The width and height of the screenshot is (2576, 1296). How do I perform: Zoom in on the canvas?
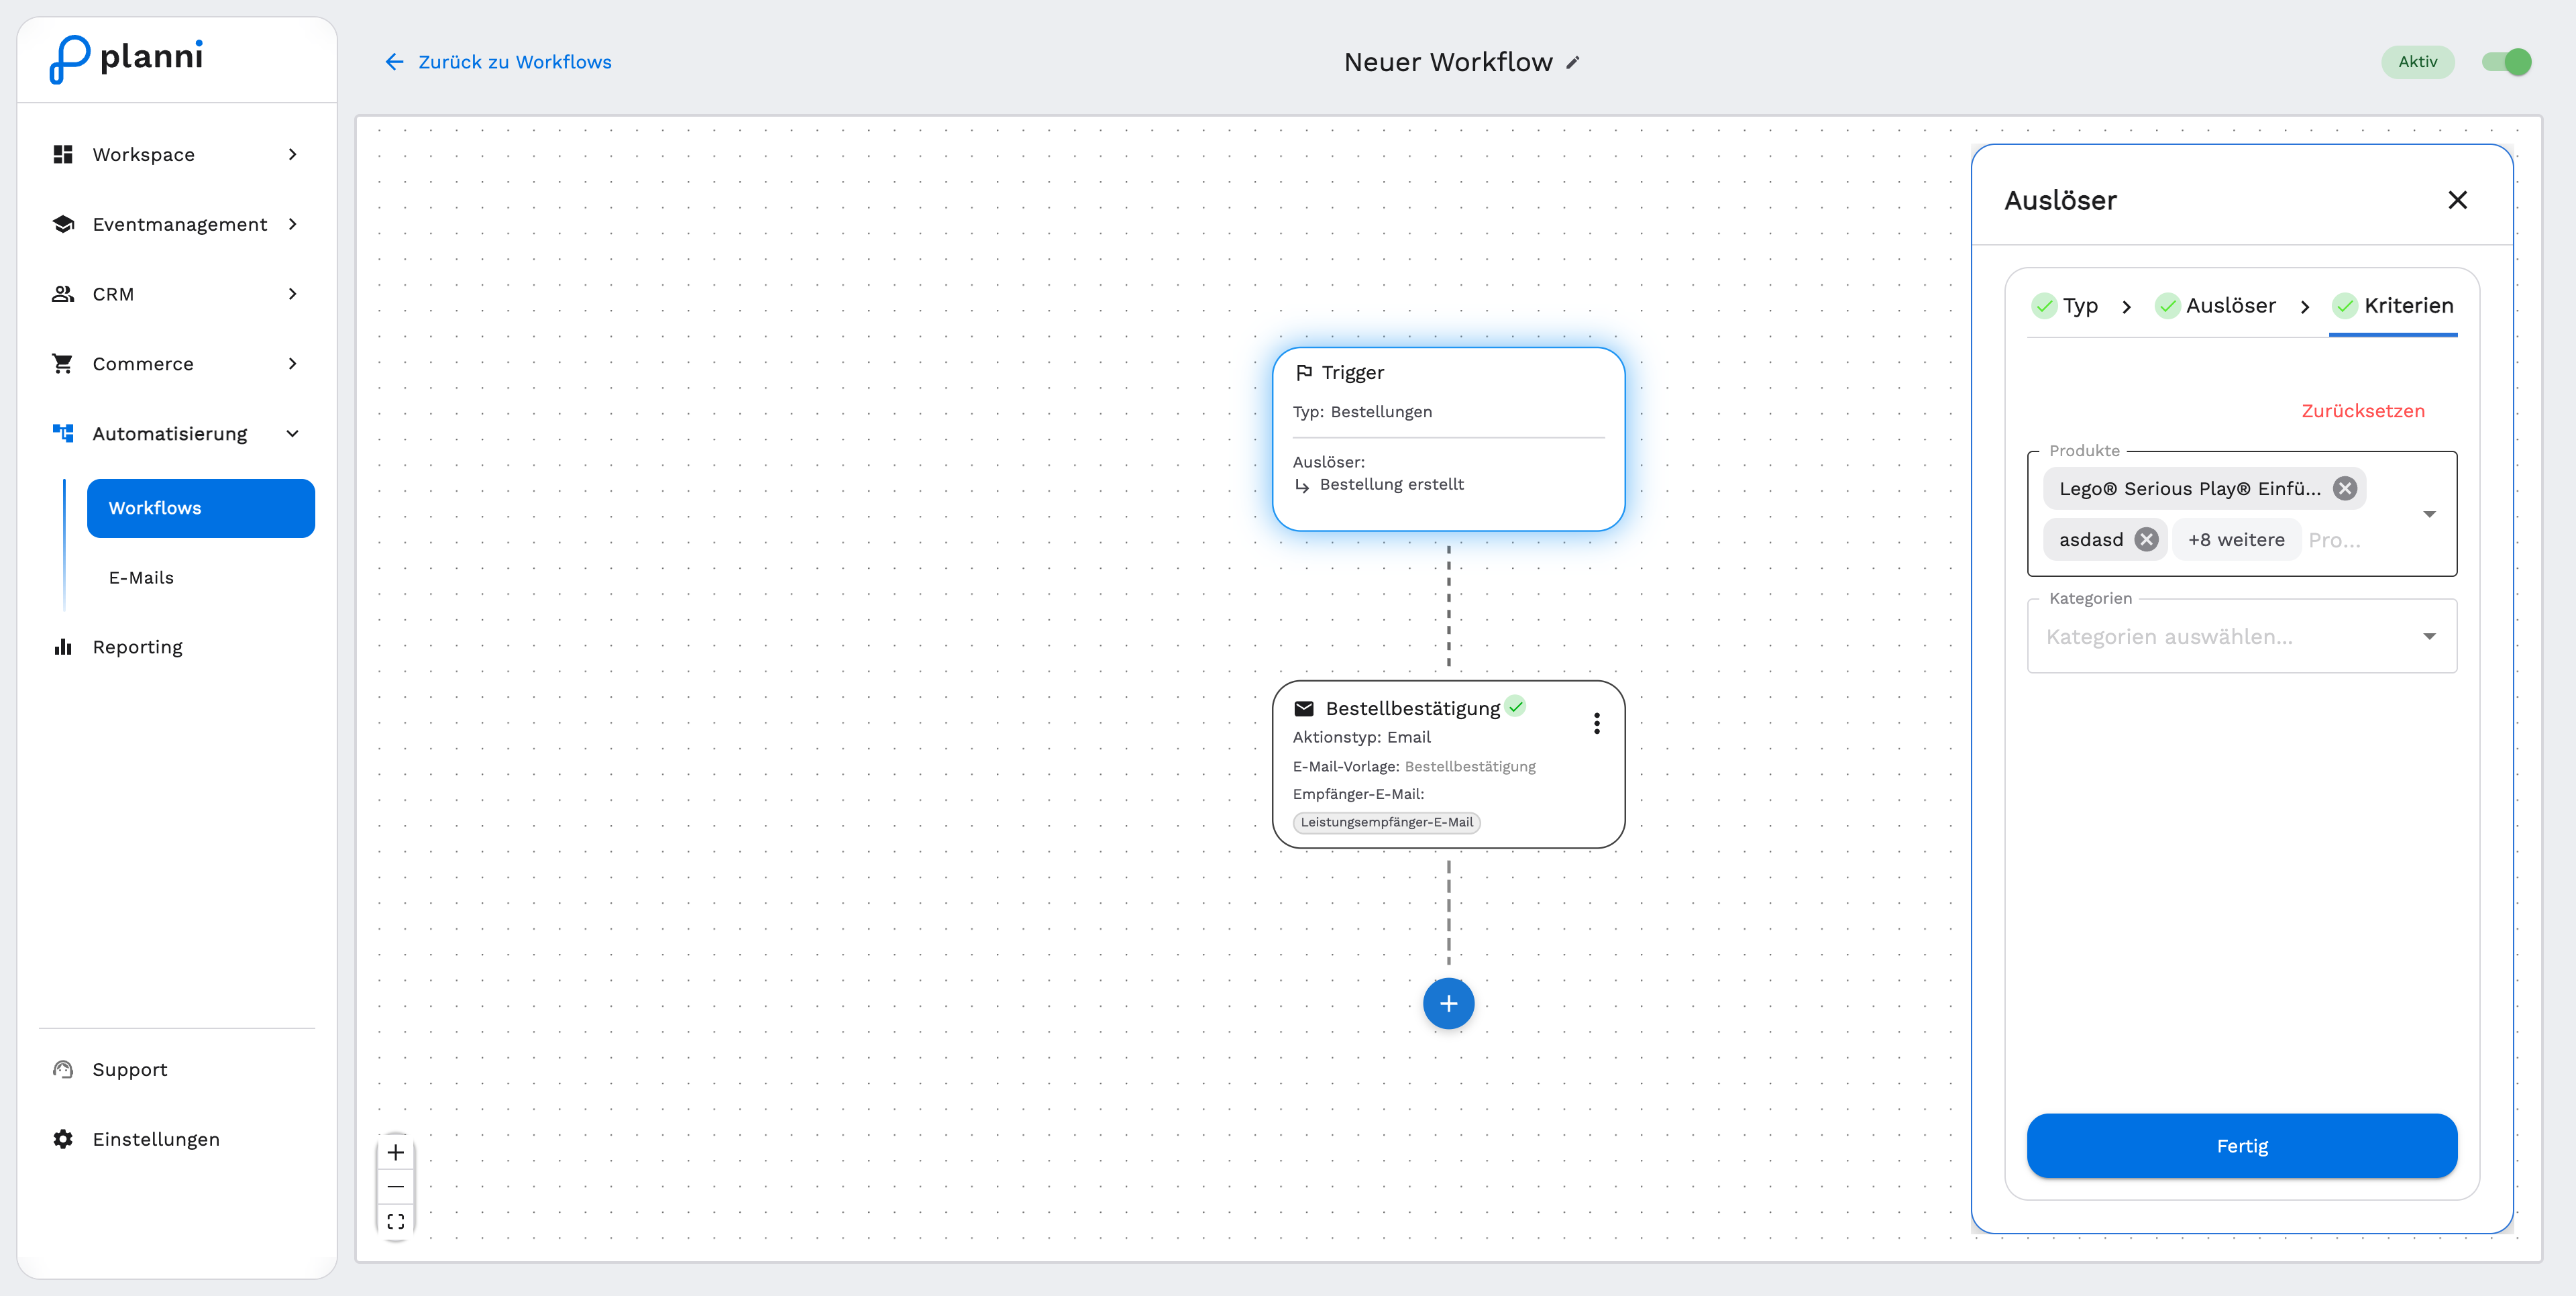click(x=396, y=1152)
